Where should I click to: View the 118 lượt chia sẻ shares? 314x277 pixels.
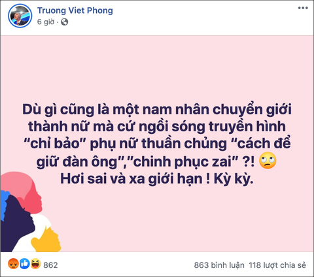point(277,265)
